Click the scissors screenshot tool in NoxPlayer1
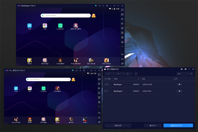 (x=122, y=42)
